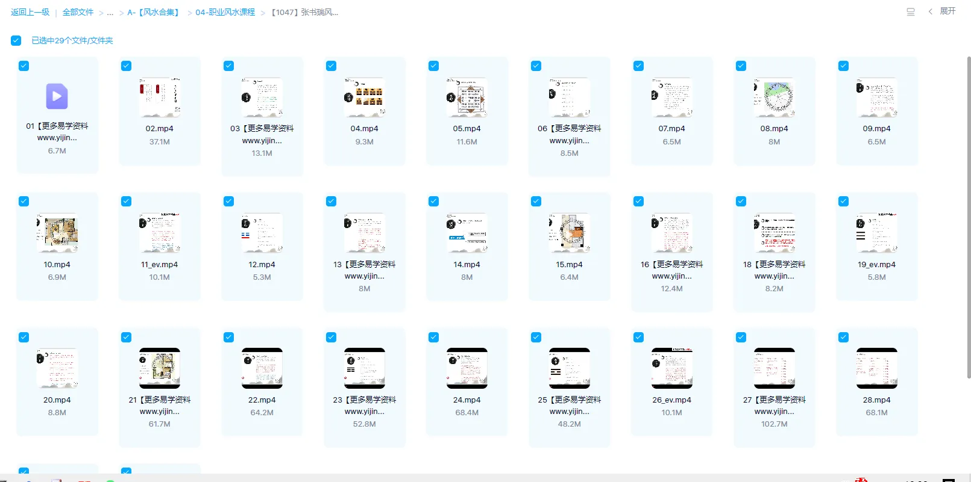Open the 26_ev.mp4 thumbnail
Screen dimensions: 971x482
pos(672,368)
